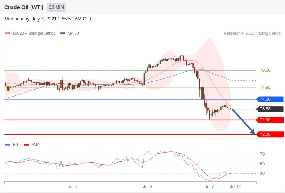The image size is (285, 193).
Task: Select the 74.20 blue pivot price tag
Action: click(x=270, y=99)
